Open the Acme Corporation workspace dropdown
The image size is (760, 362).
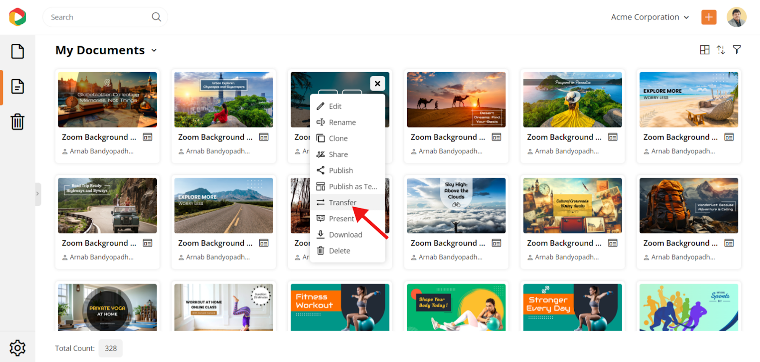650,17
